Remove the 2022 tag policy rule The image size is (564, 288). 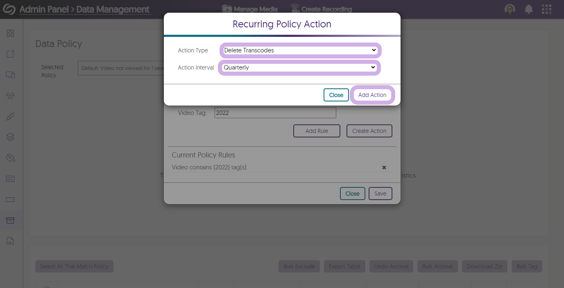pyautogui.click(x=384, y=167)
